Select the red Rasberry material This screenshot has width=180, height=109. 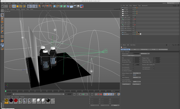point(16,101)
